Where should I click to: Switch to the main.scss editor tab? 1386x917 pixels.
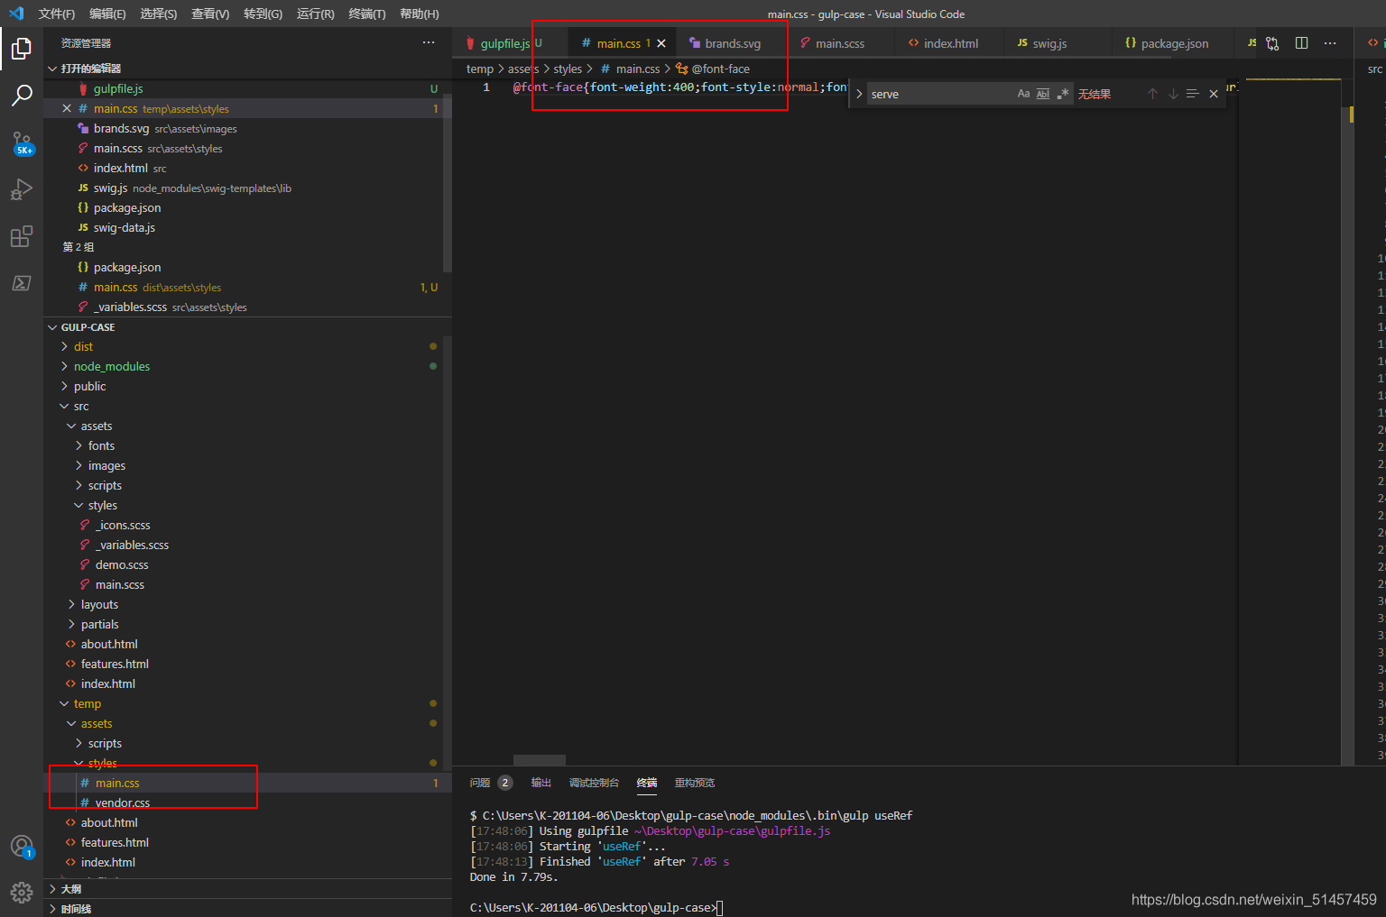(x=839, y=43)
